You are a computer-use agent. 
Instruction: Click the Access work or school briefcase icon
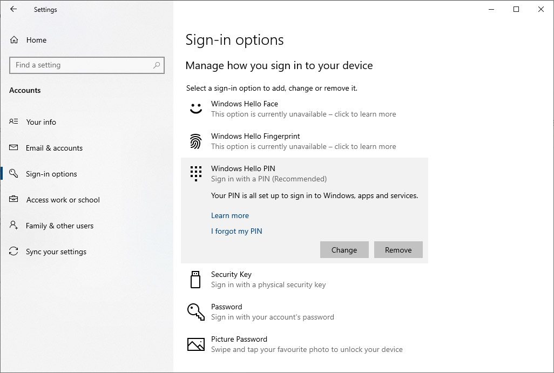[13, 199]
